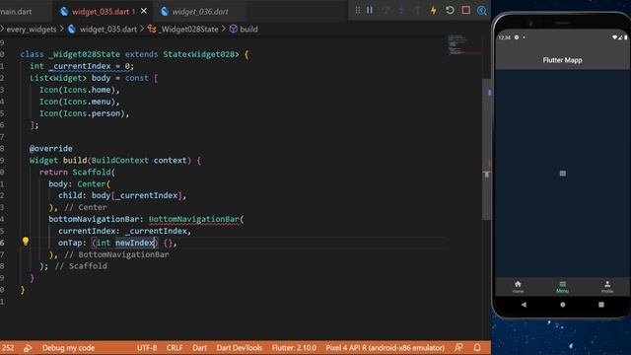The image size is (631, 355).
Task: Click the Flutter: 2.10.0 version entry
Action: pos(294,348)
